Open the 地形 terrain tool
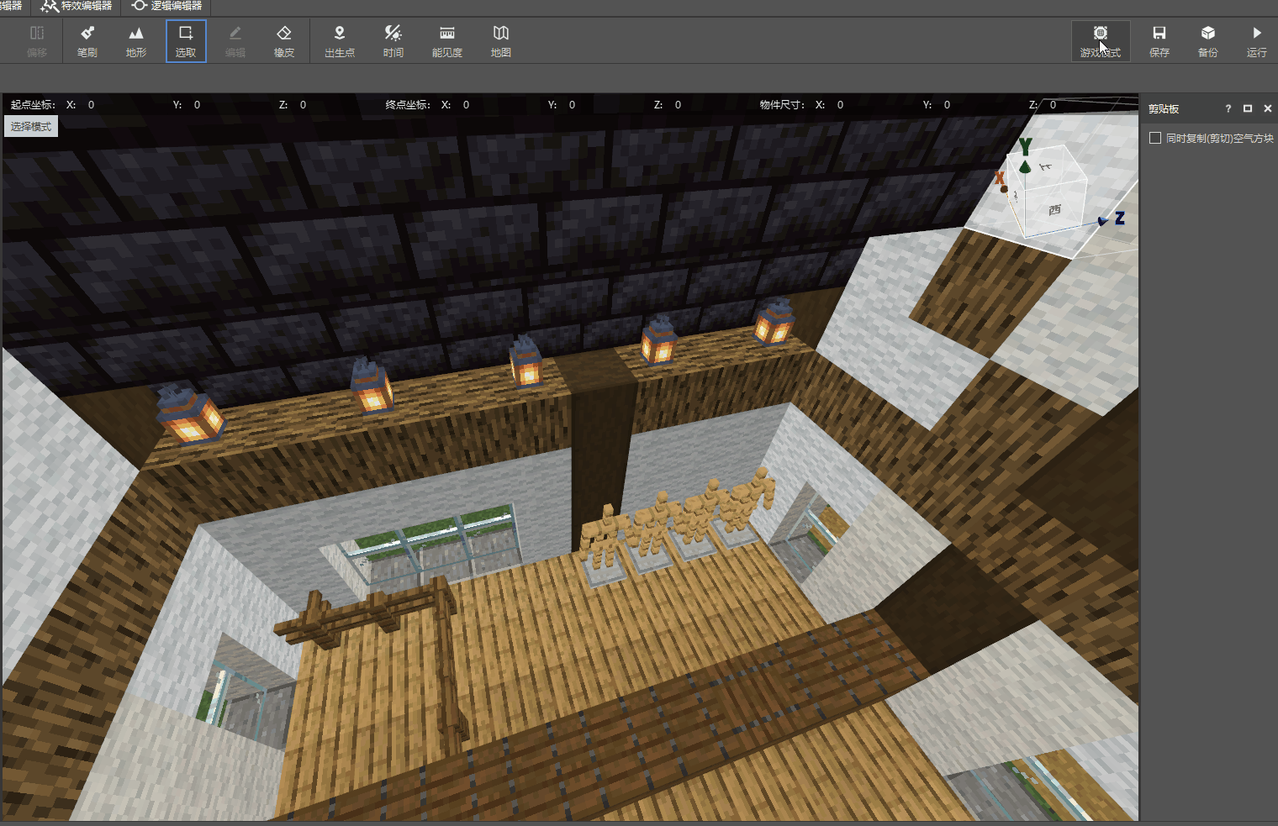This screenshot has width=1278, height=826. tap(136, 41)
